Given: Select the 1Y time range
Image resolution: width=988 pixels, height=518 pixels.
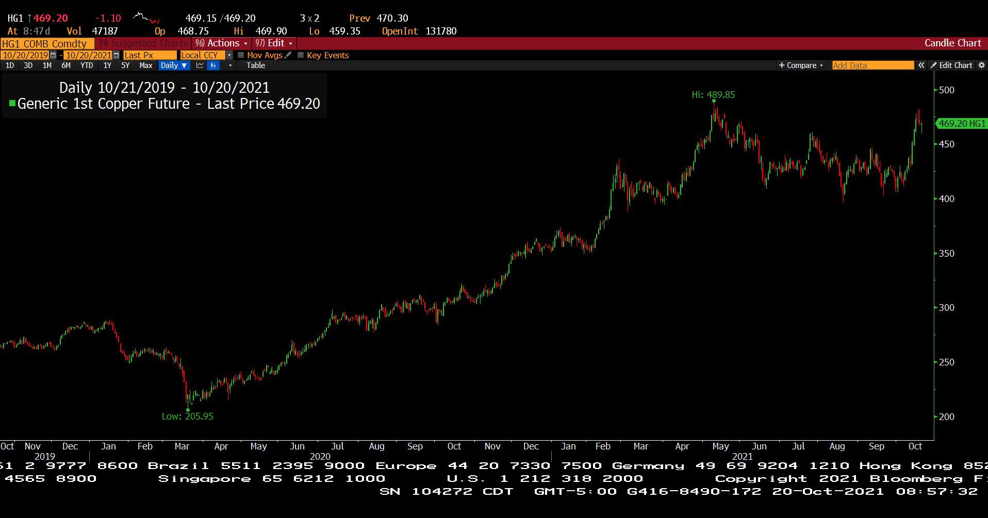Looking at the screenshot, I should click(107, 65).
